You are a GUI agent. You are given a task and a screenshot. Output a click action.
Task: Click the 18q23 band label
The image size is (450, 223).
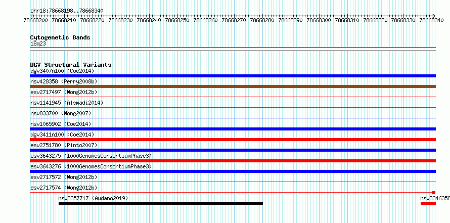tap(38, 43)
